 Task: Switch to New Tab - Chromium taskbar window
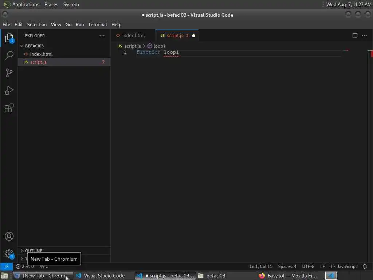tap(43, 276)
